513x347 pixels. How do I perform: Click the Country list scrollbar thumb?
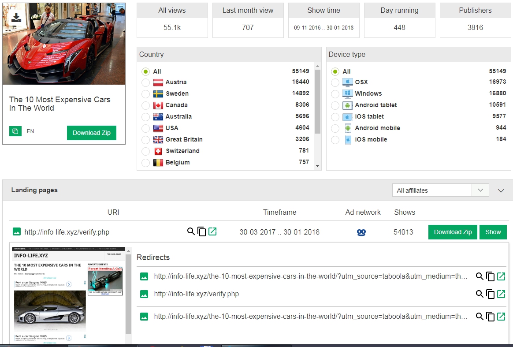317,101
